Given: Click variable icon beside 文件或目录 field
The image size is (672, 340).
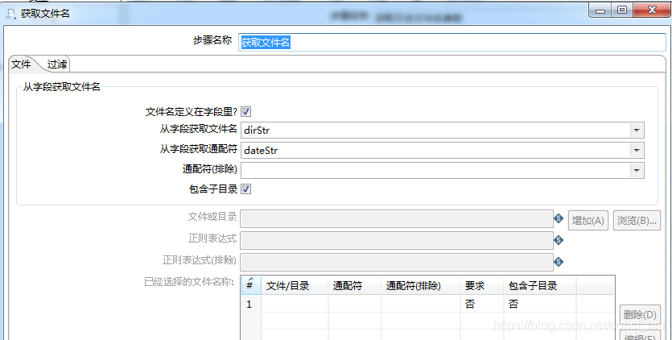Looking at the screenshot, I should coord(559,218).
